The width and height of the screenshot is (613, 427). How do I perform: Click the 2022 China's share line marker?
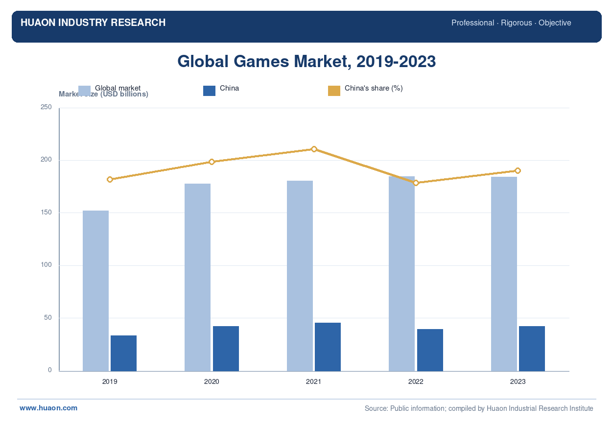pos(416,183)
